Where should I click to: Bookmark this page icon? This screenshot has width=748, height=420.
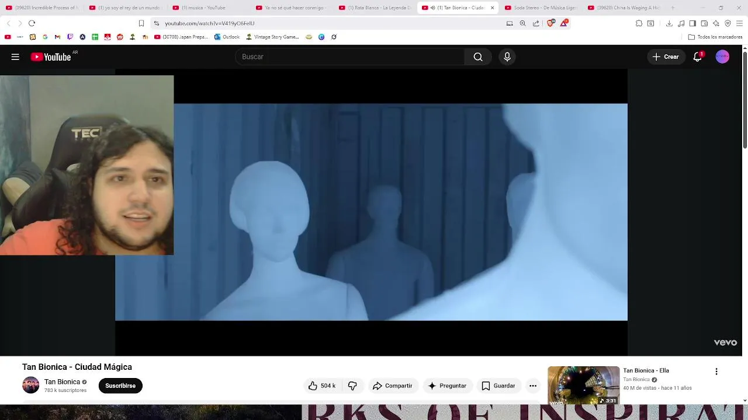(141, 23)
